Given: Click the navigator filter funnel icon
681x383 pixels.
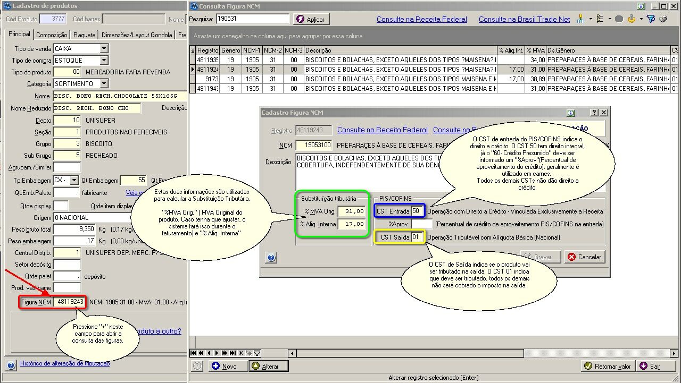Looking at the screenshot, I should [x=257, y=353].
